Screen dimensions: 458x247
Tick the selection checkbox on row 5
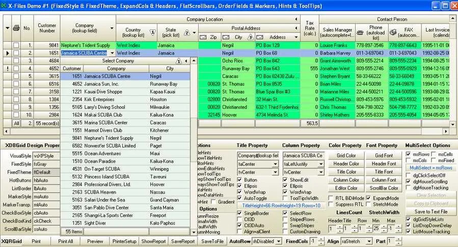pyautogui.click(x=16, y=76)
